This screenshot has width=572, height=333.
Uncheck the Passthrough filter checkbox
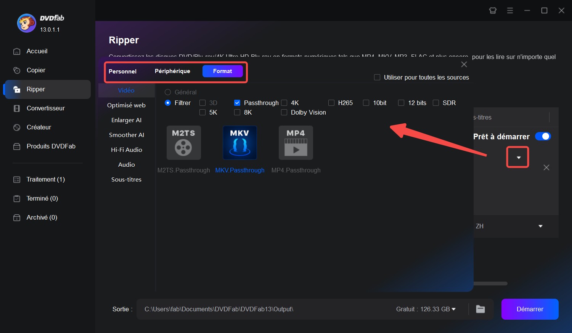237,103
